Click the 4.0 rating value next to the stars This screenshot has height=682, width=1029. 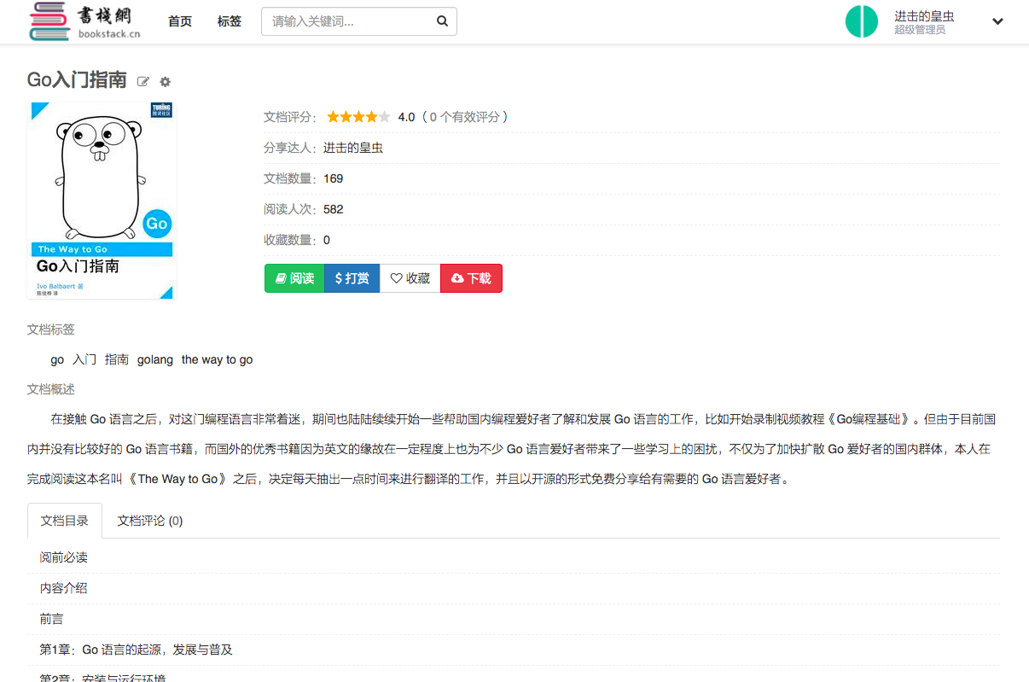406,116
